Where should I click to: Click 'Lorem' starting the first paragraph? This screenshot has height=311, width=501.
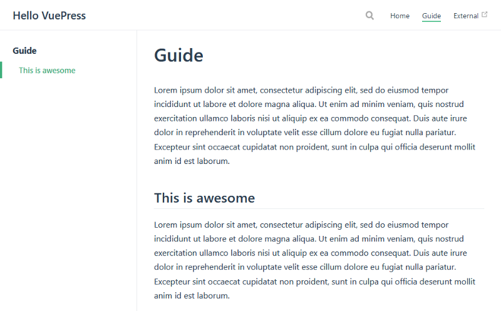[x=166, y=89]
